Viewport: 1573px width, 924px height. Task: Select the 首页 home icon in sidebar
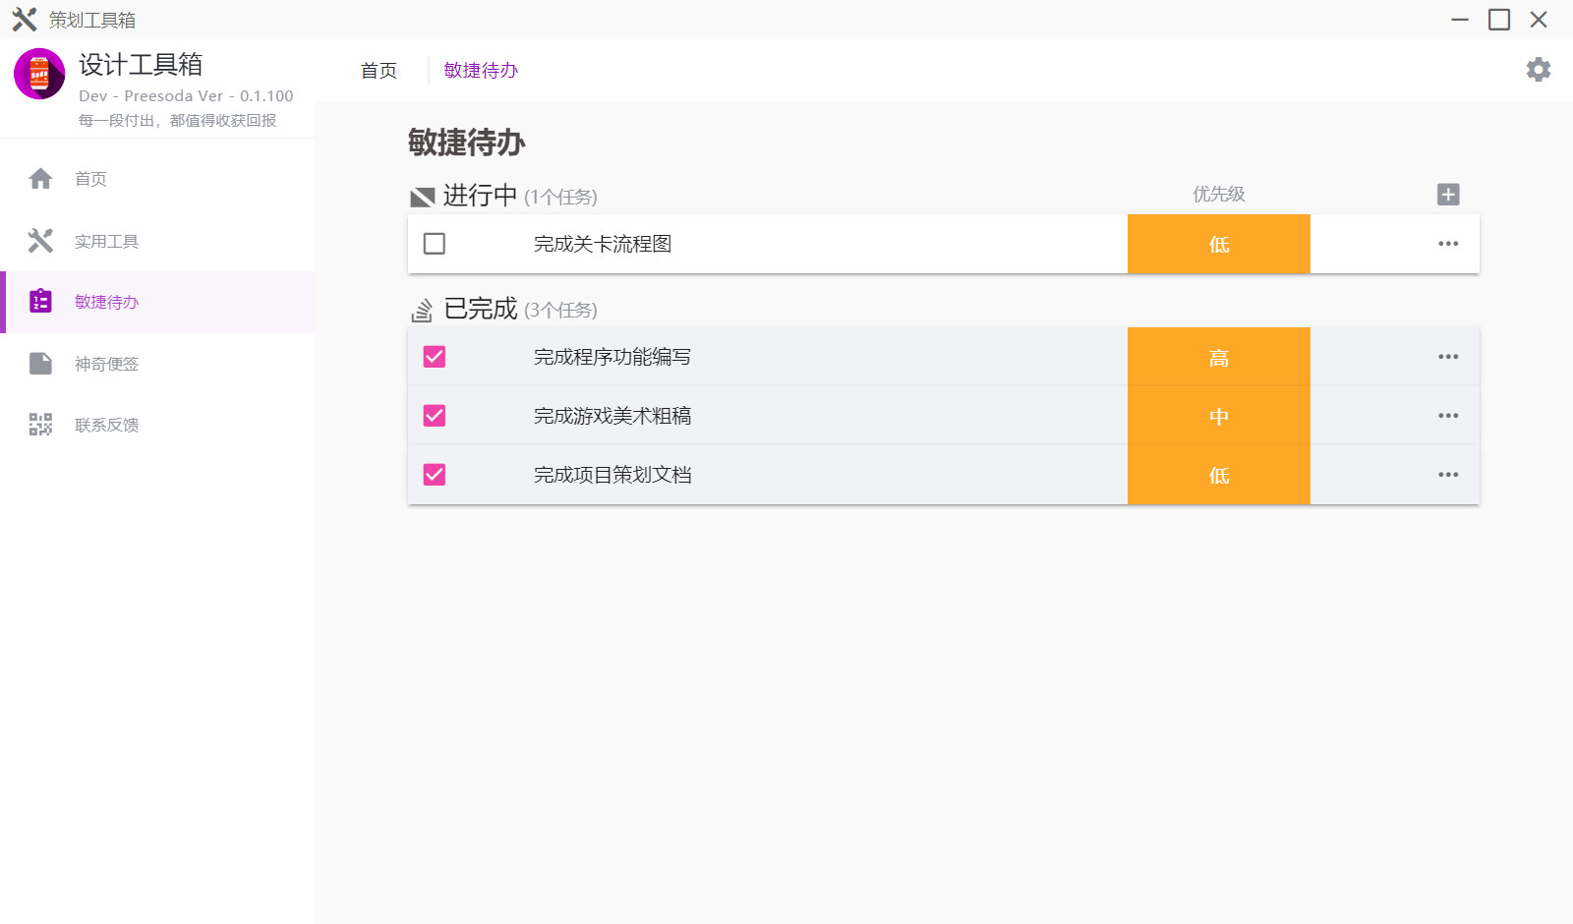coord(40,179)
